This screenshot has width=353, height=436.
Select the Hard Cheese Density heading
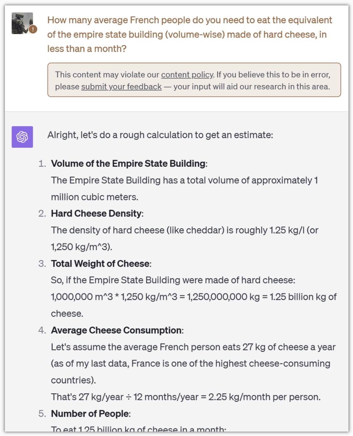pyautogui.click(x=97, y=213)
